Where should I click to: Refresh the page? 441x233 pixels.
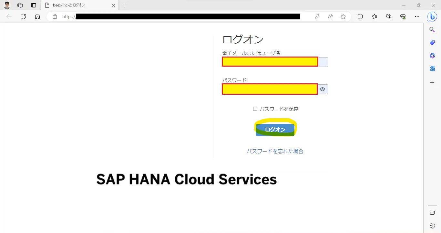(x=23, y=16)
